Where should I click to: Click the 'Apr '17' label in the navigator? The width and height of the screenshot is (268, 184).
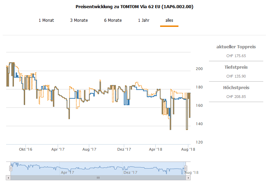tap(67, 172)
